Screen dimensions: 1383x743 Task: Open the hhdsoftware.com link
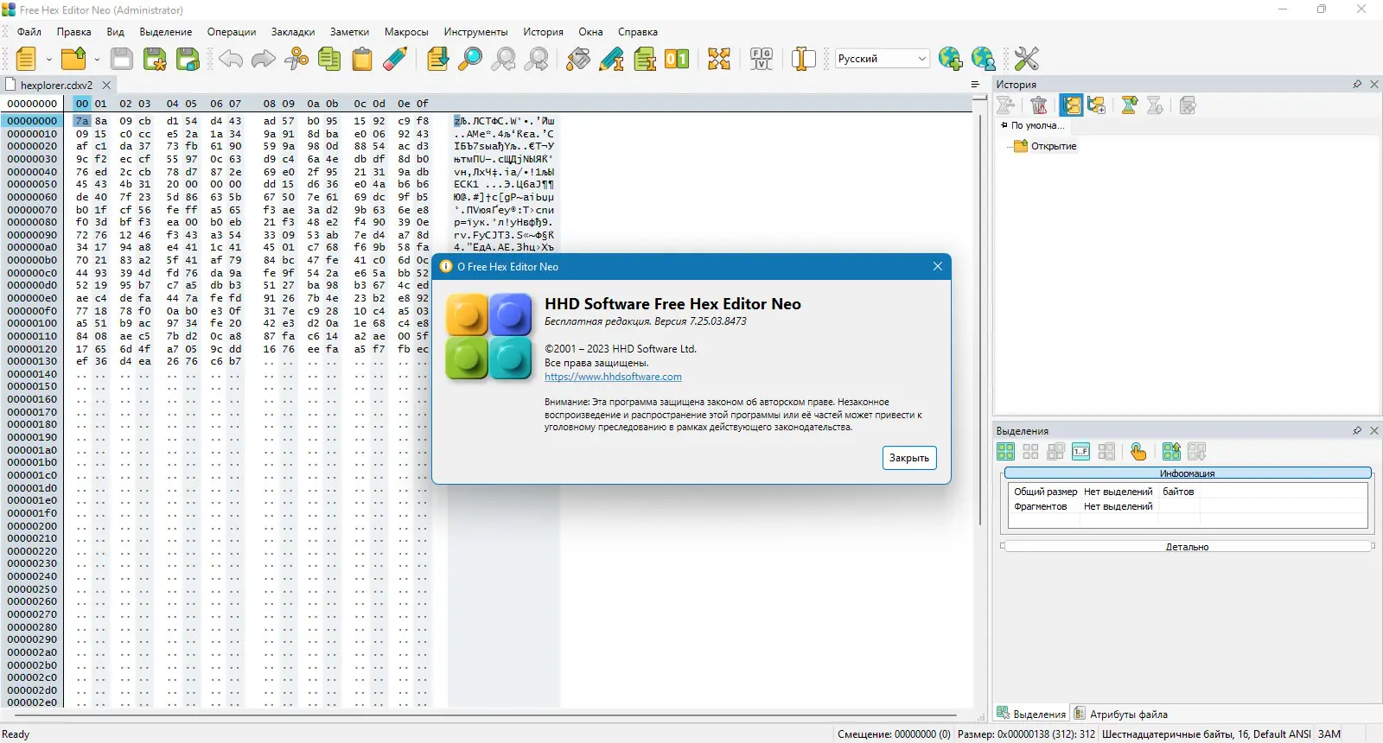(x=613, y=377)
